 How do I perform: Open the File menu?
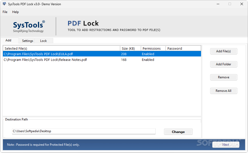coord(5,12)
